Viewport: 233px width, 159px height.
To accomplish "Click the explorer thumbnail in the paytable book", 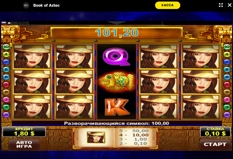I will click(96, 137).
